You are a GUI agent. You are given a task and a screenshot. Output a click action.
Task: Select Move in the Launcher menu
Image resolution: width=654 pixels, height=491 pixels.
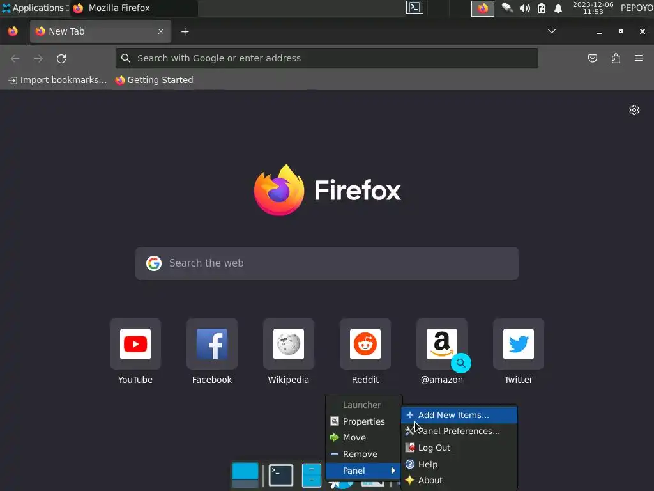click(363, 437)
